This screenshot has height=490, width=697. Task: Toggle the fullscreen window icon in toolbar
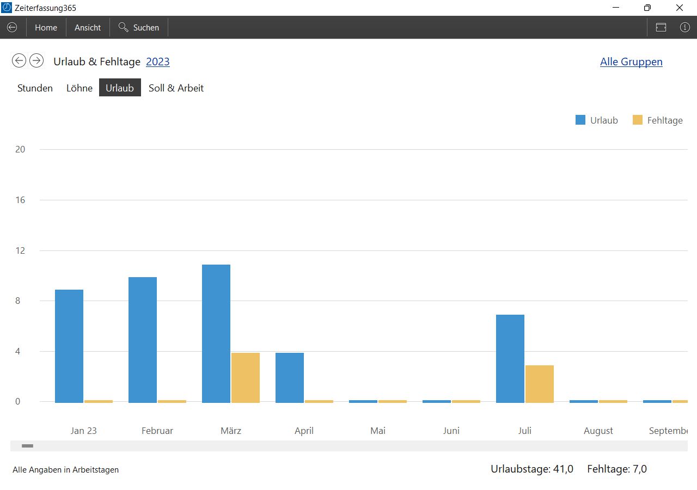coord(661,27)
